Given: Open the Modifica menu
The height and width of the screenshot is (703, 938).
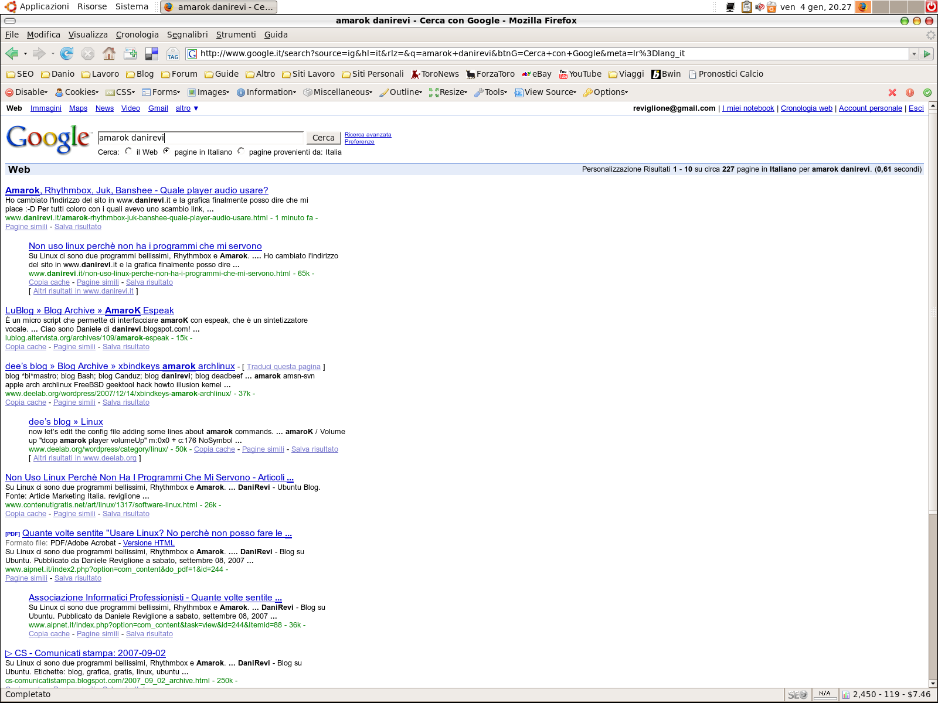Looking at the screenshot, I should (43, 35).
